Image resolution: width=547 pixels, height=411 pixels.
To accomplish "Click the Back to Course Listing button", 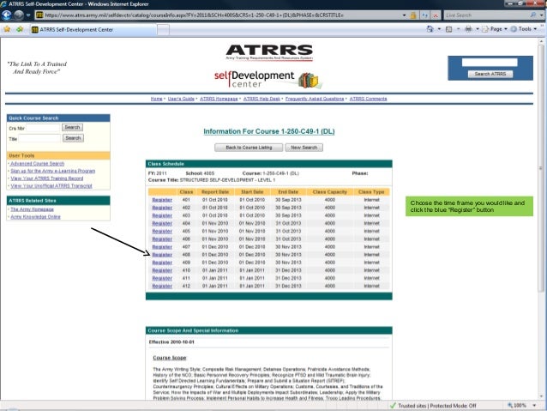I will (x=249, y=148).
